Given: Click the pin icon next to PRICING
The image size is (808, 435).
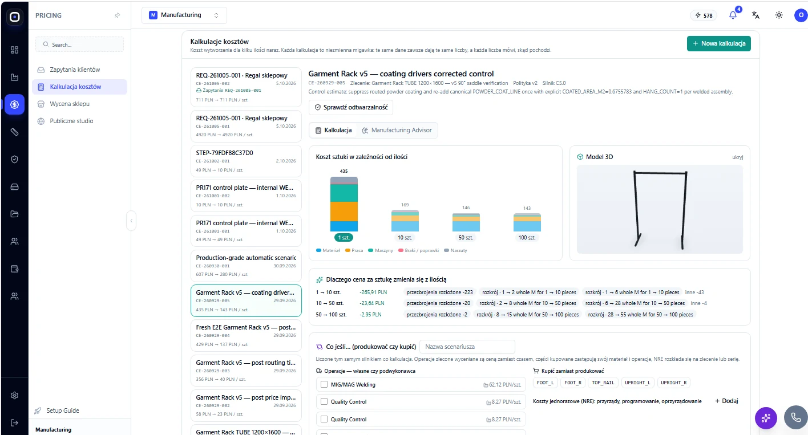Looking at the screenshot, I should [x=117, y=15].
